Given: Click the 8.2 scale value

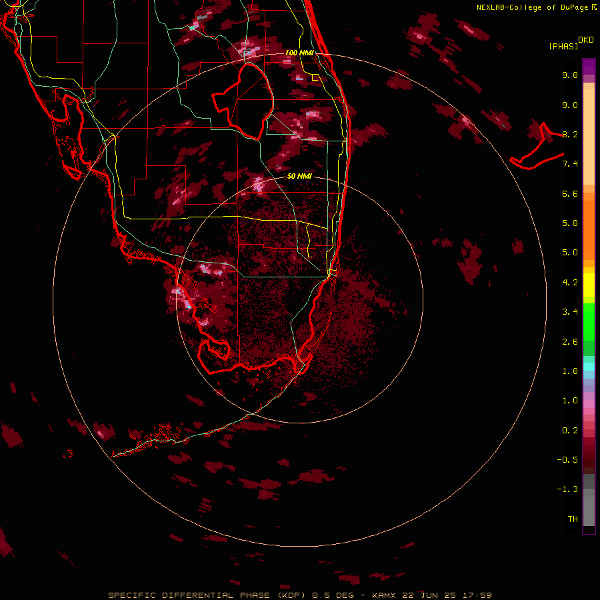Looking at the screenshot, I should tap(570, 134).
